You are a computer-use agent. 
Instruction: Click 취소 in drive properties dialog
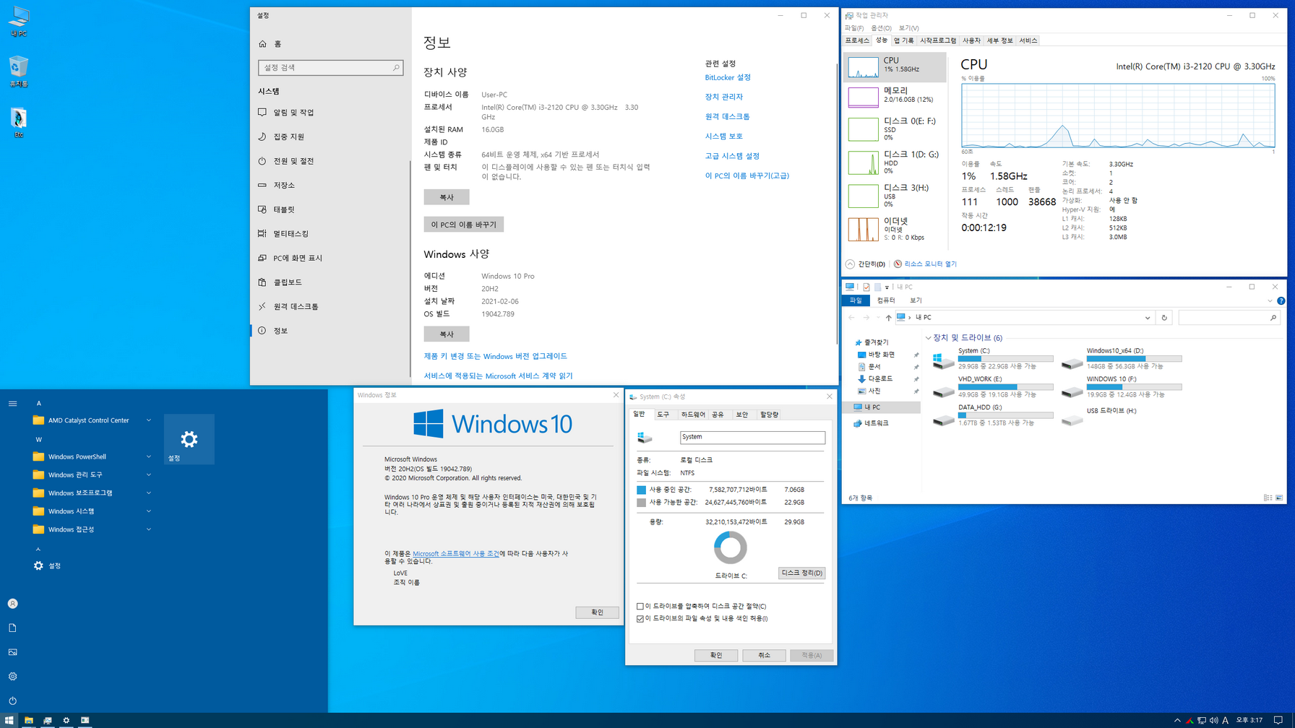pos(764,656)
